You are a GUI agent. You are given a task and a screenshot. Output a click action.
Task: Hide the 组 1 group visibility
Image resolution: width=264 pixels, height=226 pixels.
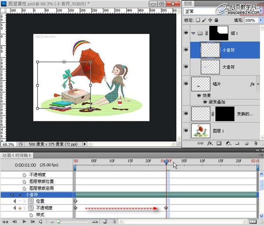186,33
